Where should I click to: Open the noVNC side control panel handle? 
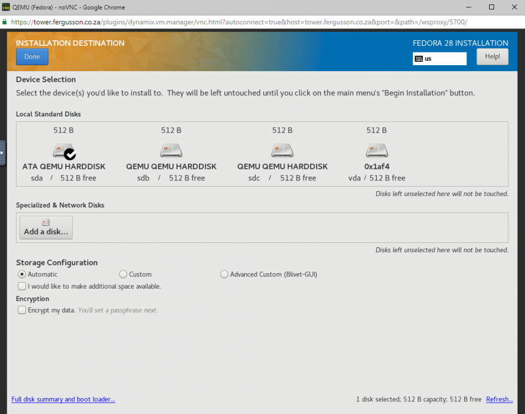2,153
